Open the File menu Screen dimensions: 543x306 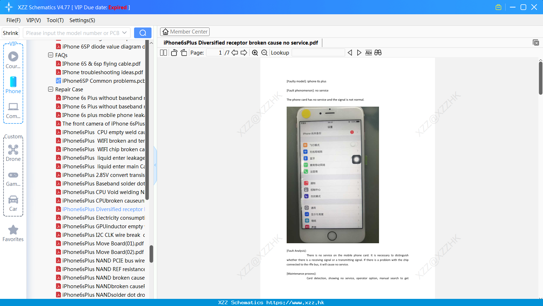click(x=14, y=20)
